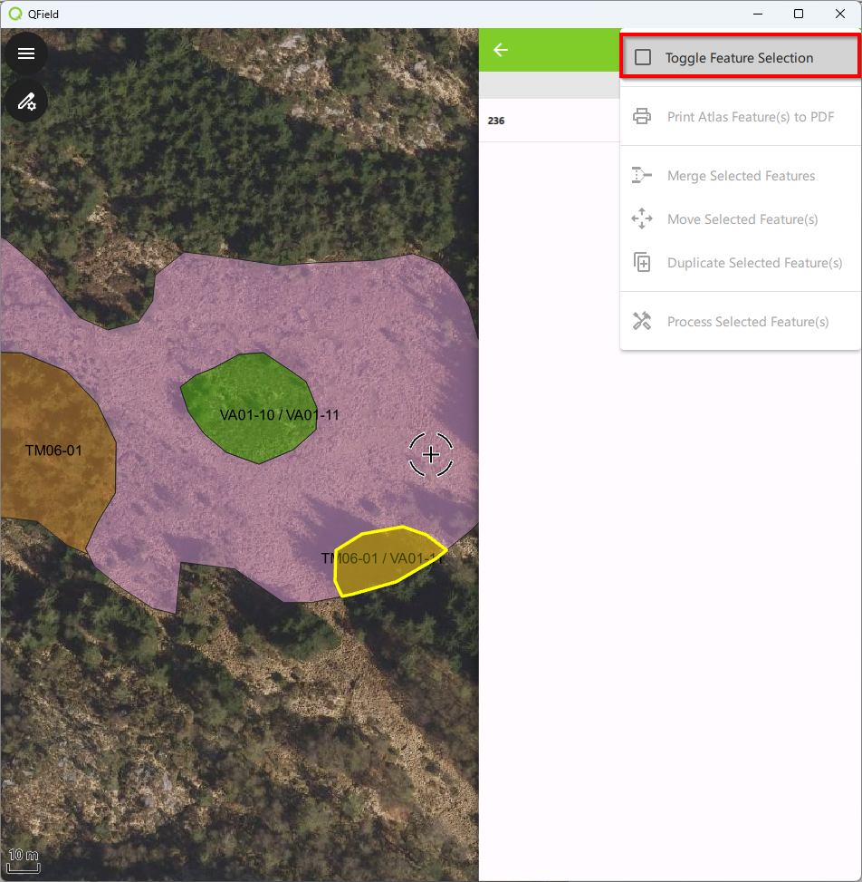Screen dimensions: 862x882
Task: Click the Merge Selected Features icon
Action: pyautogui.click(x=642, y=176)
